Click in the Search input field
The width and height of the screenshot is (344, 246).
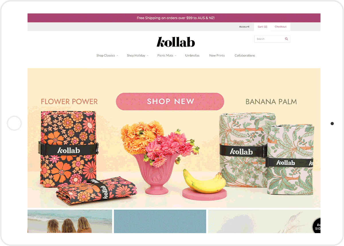269,39
